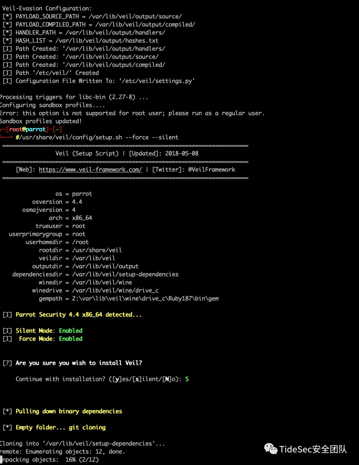Select the 'userhomedir = /root' line
The height and width of the screenshot is (465, 359).
click(x=57, y=242)
